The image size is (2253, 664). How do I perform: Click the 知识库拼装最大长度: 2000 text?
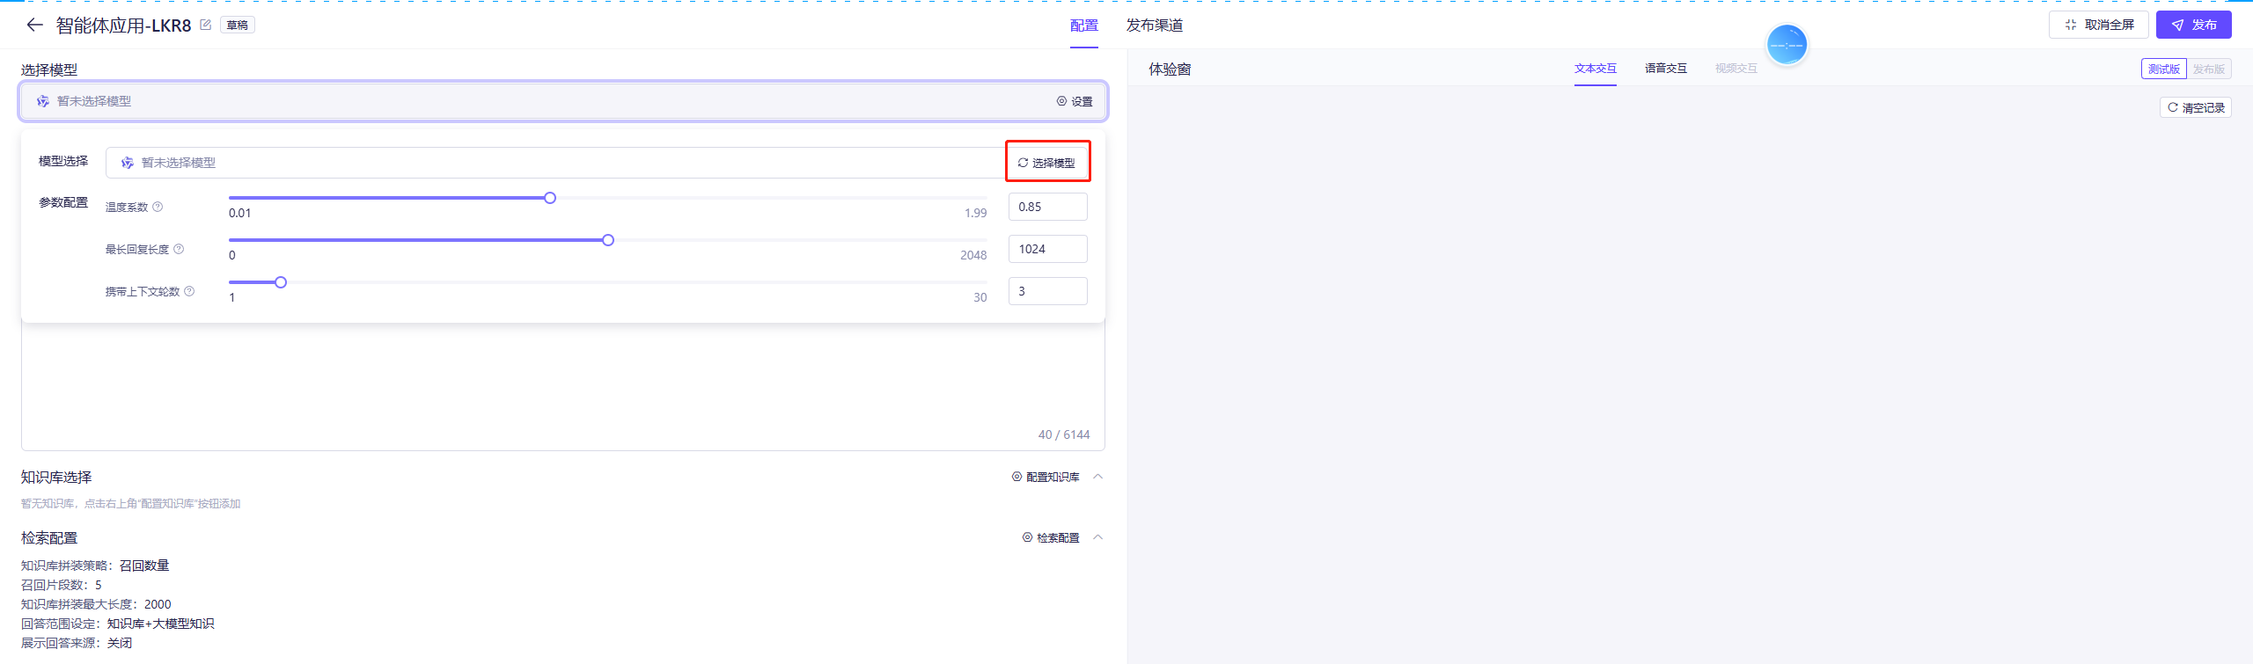tap(96, 604)
